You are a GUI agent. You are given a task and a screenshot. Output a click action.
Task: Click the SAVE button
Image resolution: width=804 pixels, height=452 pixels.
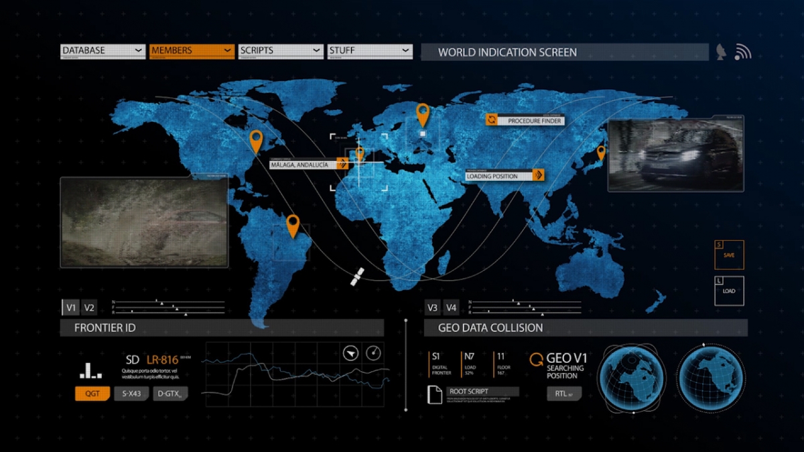pos(729,254)
